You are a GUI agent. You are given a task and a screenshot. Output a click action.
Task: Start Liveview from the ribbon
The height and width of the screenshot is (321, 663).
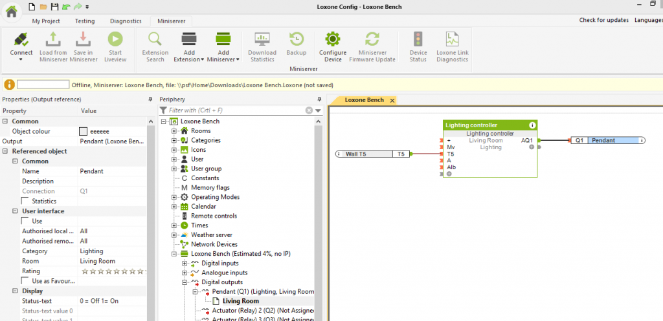click(x=115, y=47)
